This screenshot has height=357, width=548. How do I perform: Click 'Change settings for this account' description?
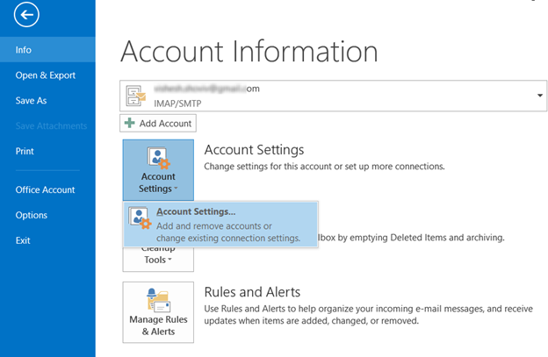click(x=324, y=167)
